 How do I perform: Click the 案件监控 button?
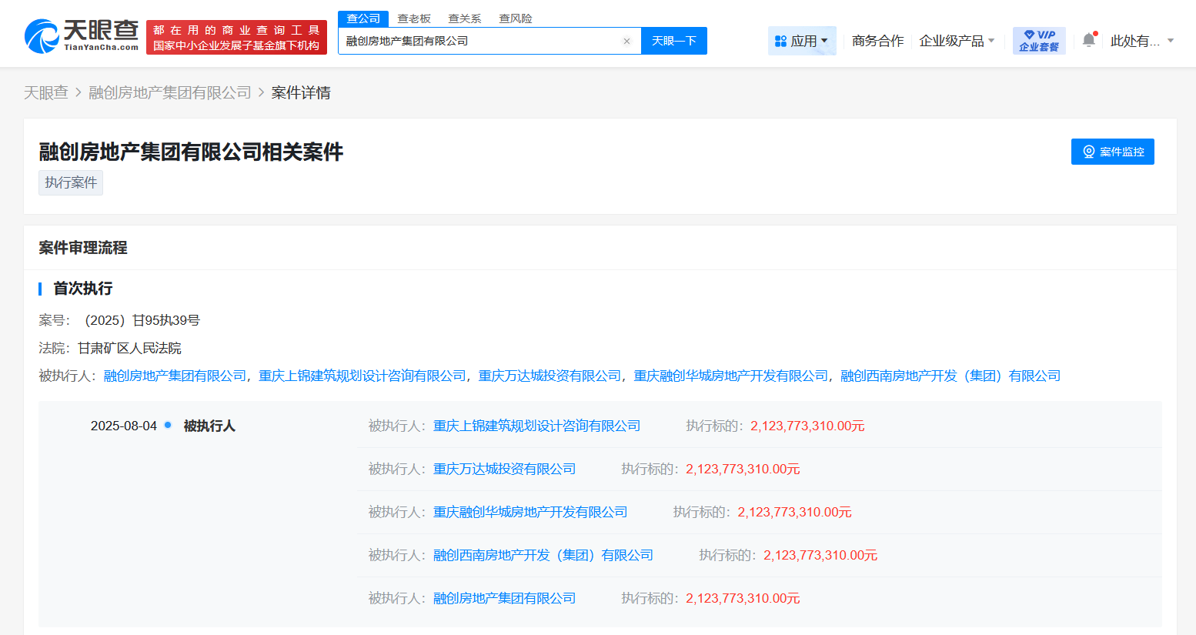pyautogui.click(x=1112, y=152)
